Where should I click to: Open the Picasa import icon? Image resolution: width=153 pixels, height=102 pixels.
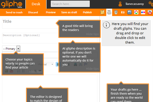tap(136, 12)
